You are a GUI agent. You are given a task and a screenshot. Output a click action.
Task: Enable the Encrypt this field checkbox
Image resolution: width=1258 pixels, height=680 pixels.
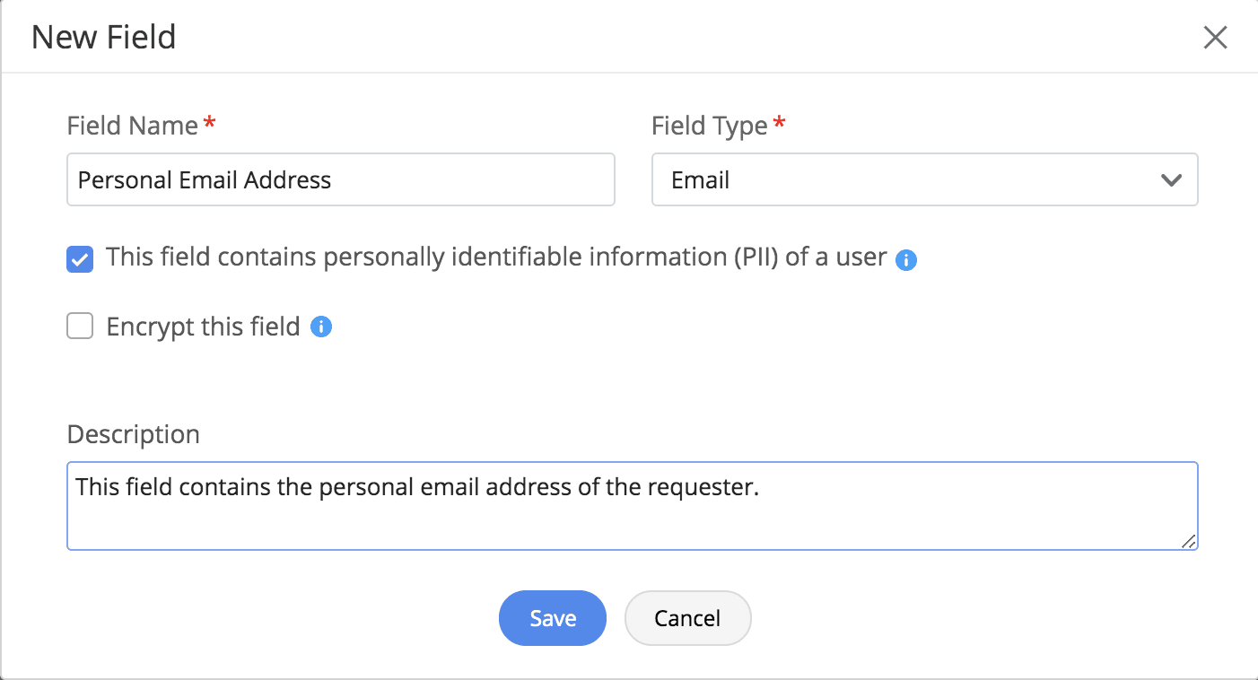(80, 327)
